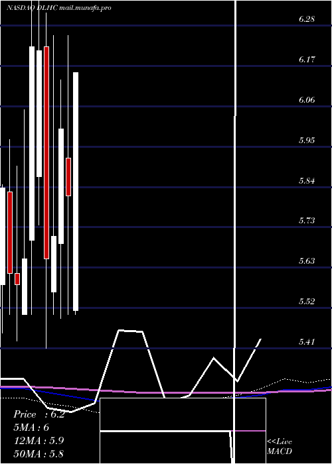This screenshot has width=332, height=464.
Task: Click the 'Price : 6.2' readout
Action: pos(39,414)
